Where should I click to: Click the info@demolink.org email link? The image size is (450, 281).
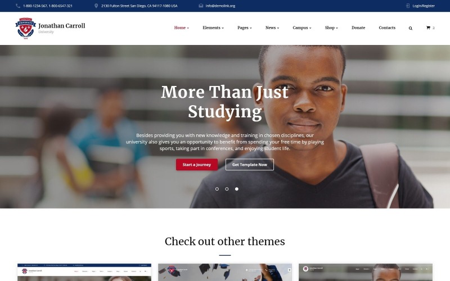220,6
